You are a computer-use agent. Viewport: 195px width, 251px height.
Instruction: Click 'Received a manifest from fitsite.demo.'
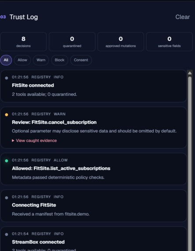[x=51, y=214]
